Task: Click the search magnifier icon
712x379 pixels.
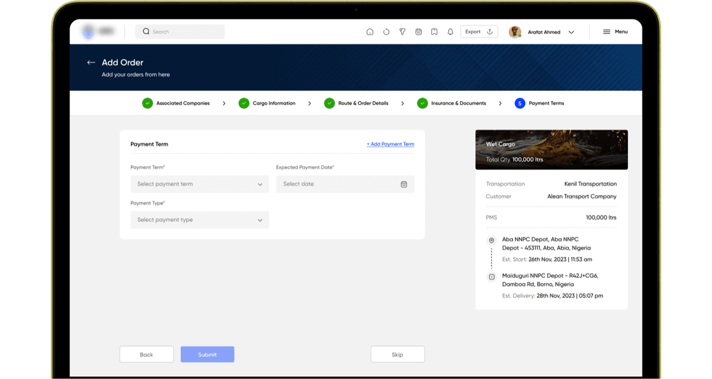Action: [x=146, y=32]
